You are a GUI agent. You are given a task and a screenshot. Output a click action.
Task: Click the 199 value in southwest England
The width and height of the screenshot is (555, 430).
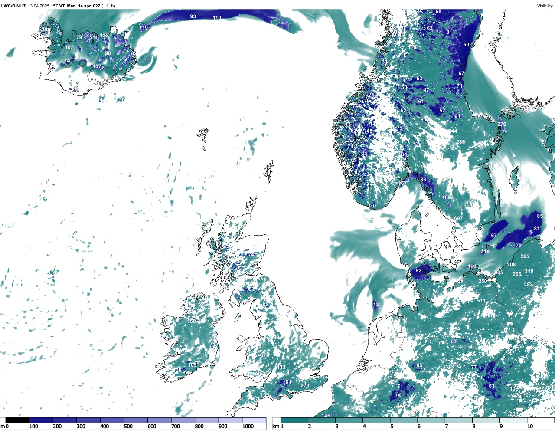pos(264,395)
